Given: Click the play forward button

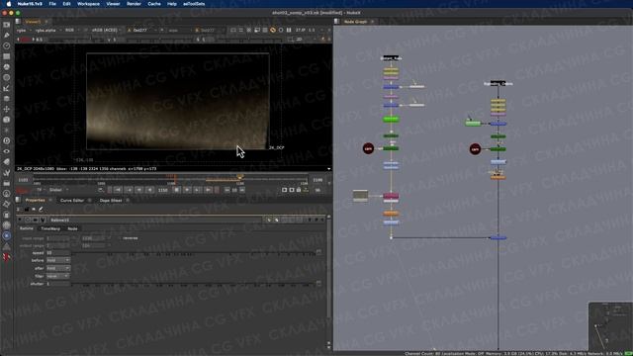Looking at the screenshot, I should click(187, 190).
